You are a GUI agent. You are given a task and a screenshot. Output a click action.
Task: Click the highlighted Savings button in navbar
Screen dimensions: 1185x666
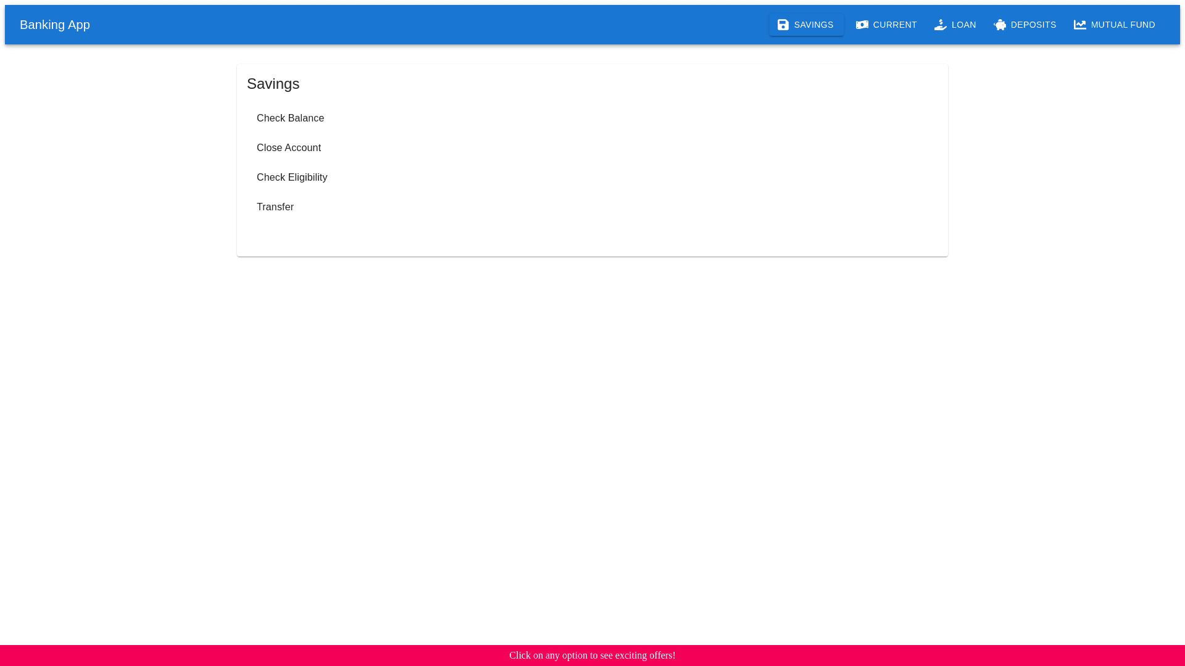pyautogui.click(x=806, y=25)
